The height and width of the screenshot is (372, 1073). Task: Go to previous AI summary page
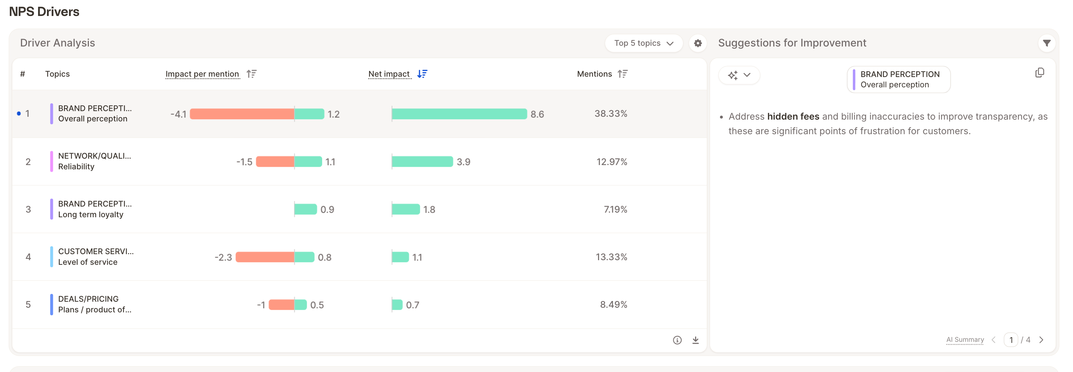pyautogui.click(x=994, y=340)
